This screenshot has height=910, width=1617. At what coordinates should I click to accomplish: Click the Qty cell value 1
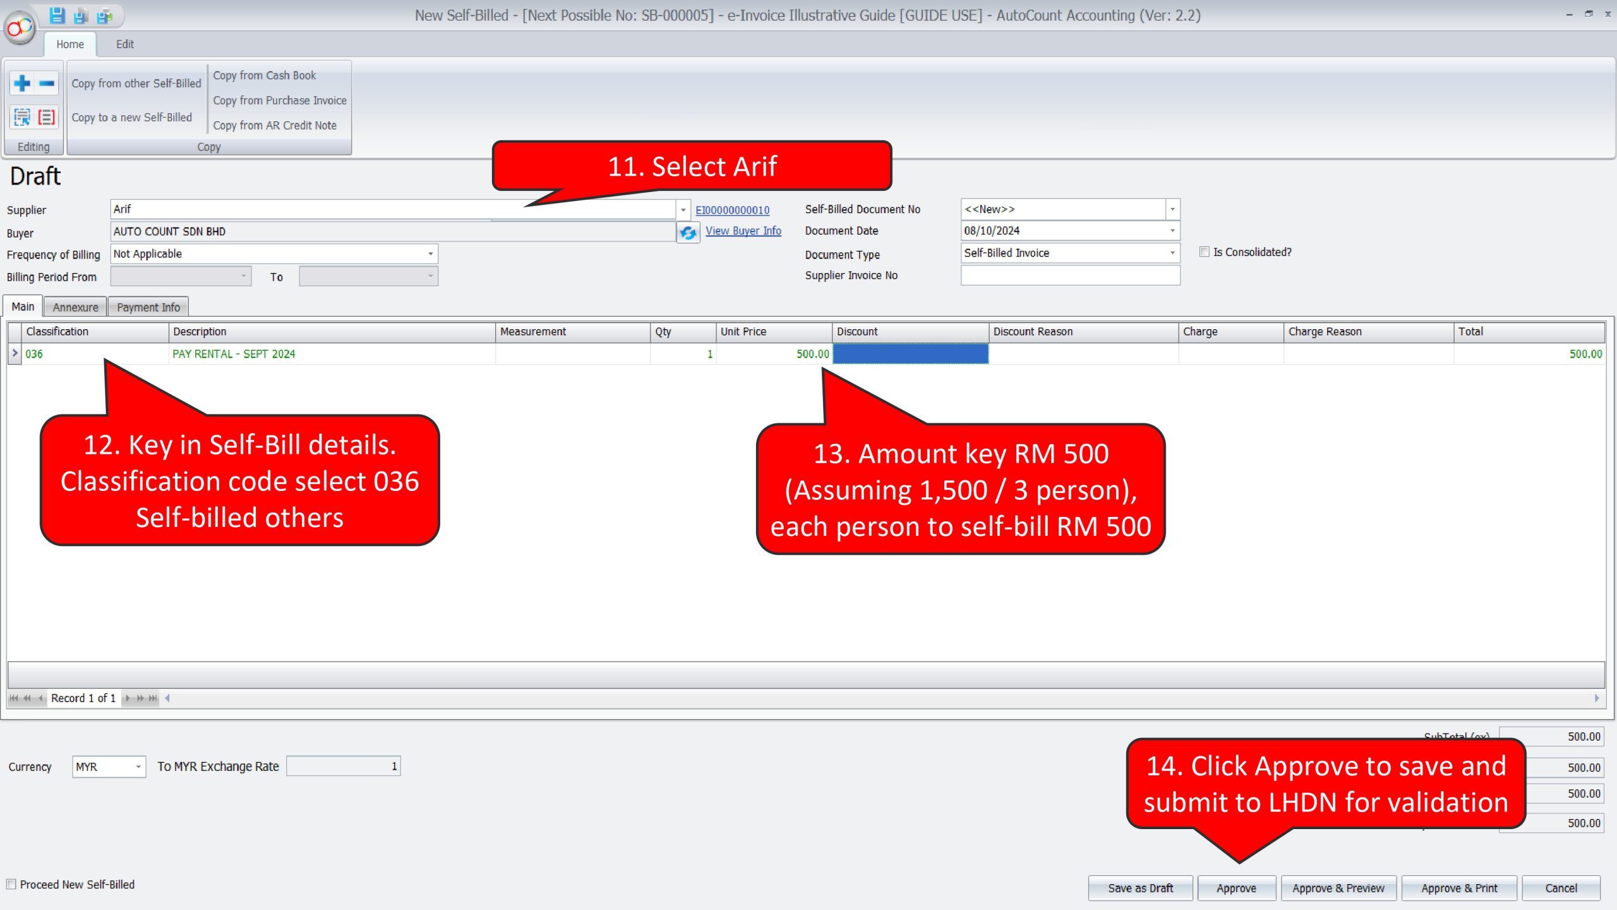(683, 354)
